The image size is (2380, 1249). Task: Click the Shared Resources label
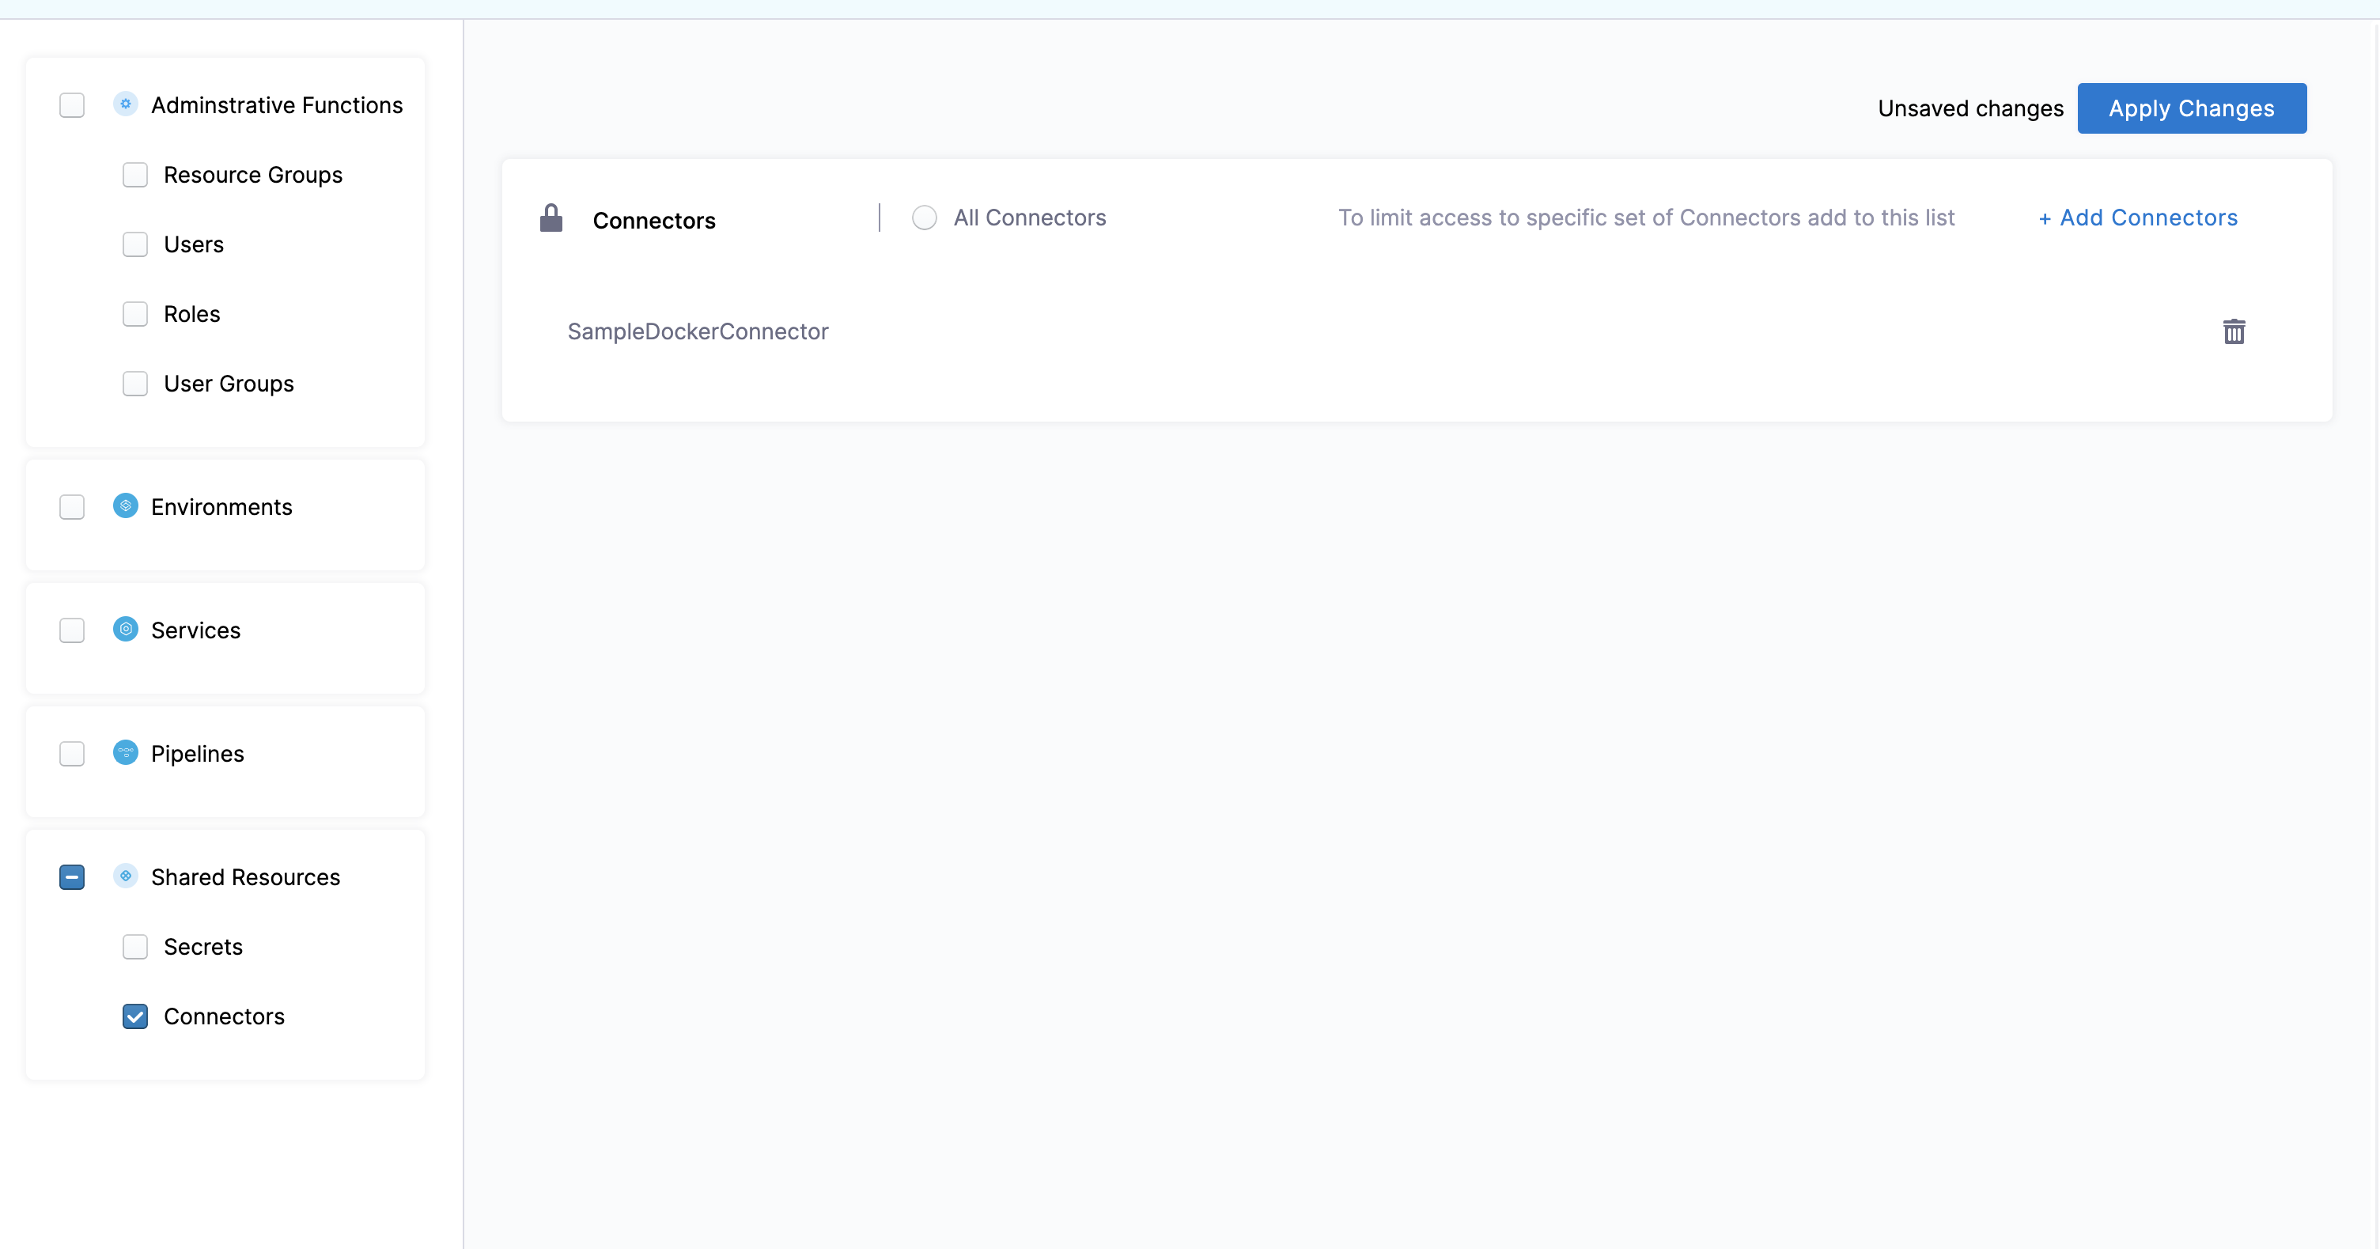[246, 876]
